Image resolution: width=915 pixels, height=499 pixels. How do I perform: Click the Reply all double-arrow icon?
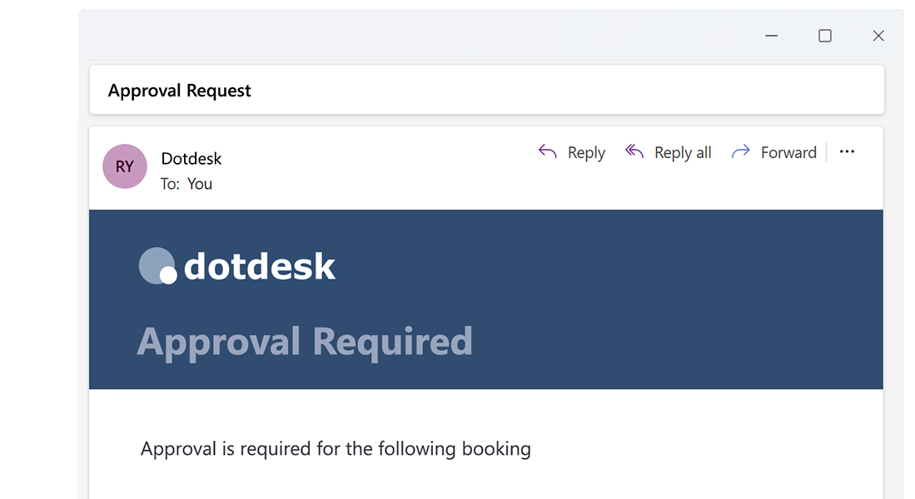click(x=634, y=151)
